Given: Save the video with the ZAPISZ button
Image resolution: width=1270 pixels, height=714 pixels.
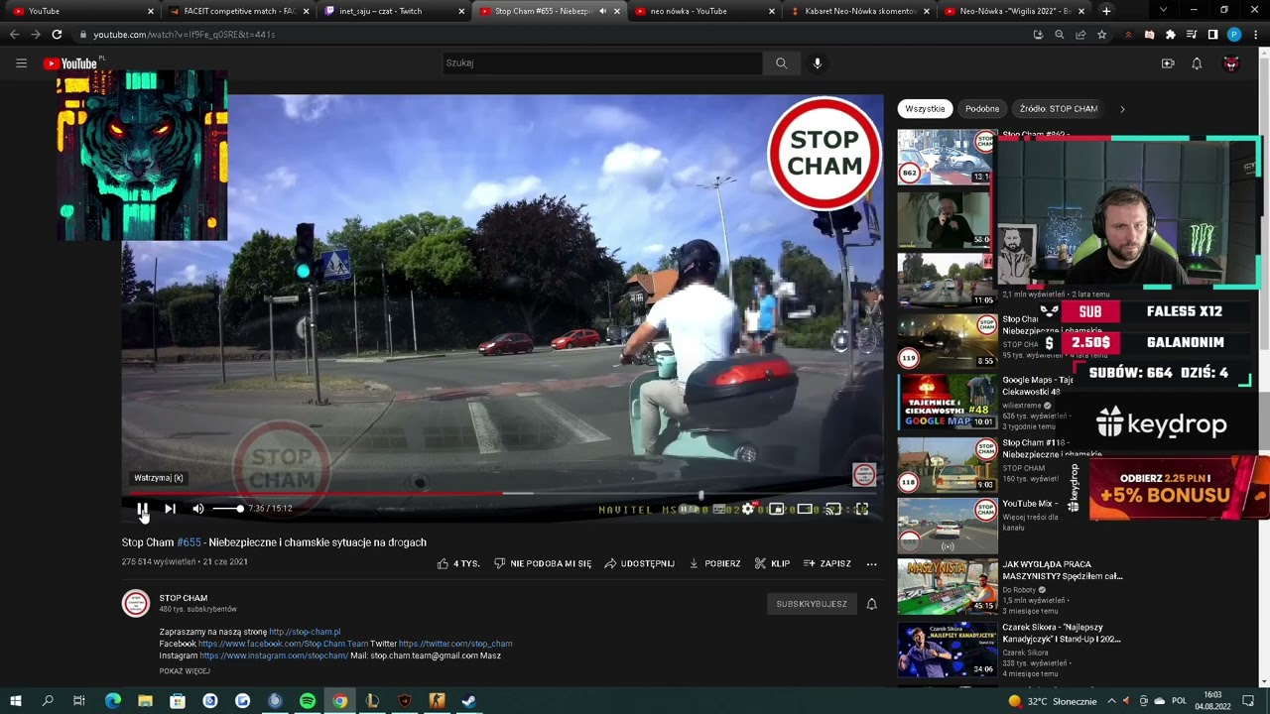Looking at the screenshot, I should [x=827, y=563].
